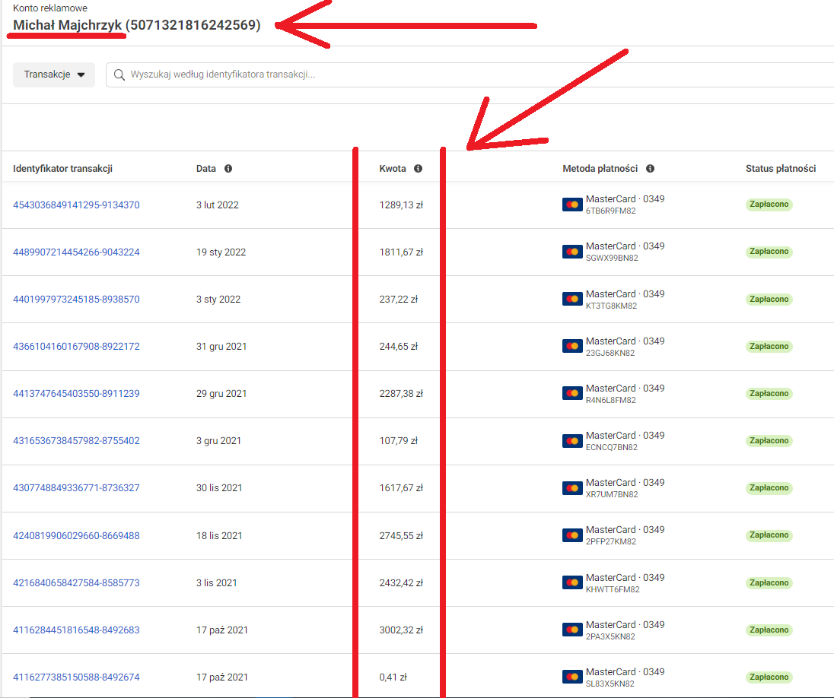This screenshot has height=698, width=834.
Task: Click MasterCard icon in KT3TG8KM82 row
Action: click(572, 300)
